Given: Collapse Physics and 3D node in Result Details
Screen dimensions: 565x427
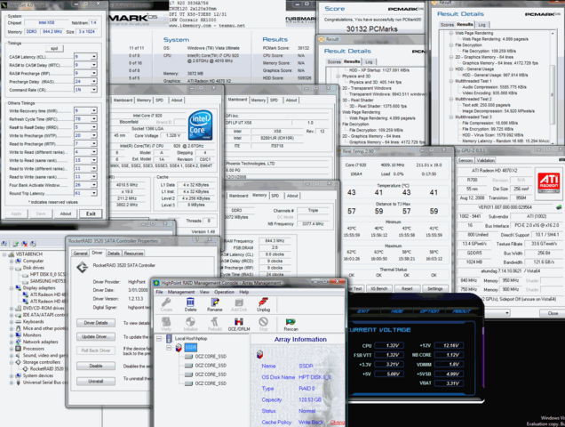Looking at the screenshot, I should click(x=338, y=77).
